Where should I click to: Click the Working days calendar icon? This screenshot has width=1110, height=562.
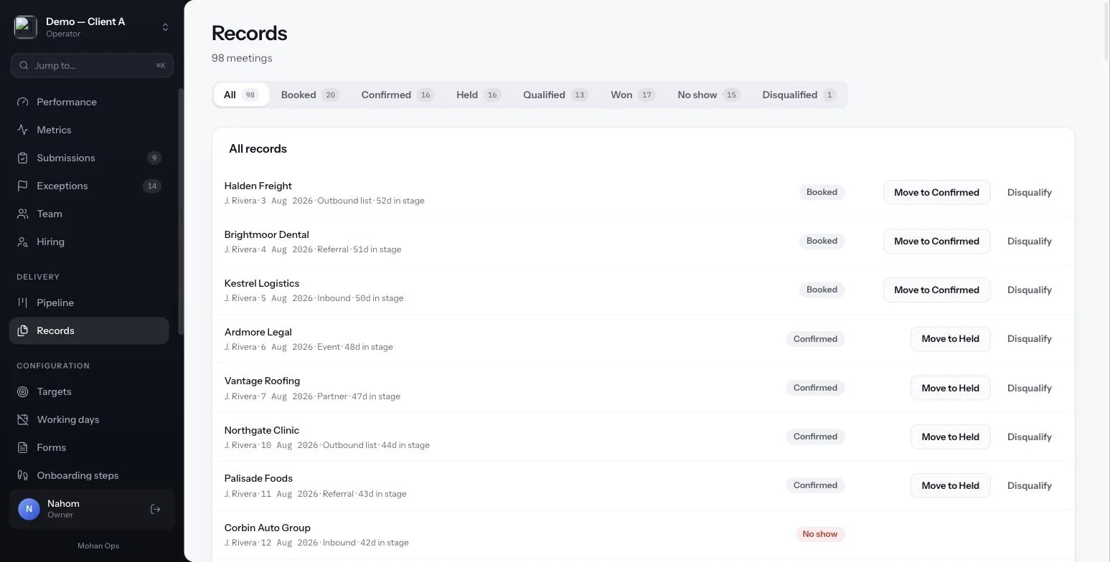point(23,419)
